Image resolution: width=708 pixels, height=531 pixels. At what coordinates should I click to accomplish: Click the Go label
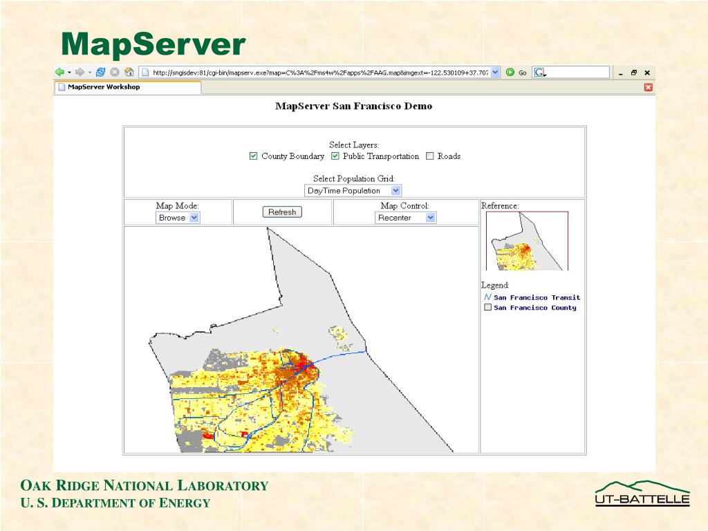coord(523,73)
